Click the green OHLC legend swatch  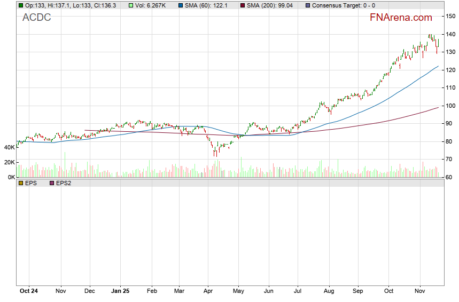(20, 5)
